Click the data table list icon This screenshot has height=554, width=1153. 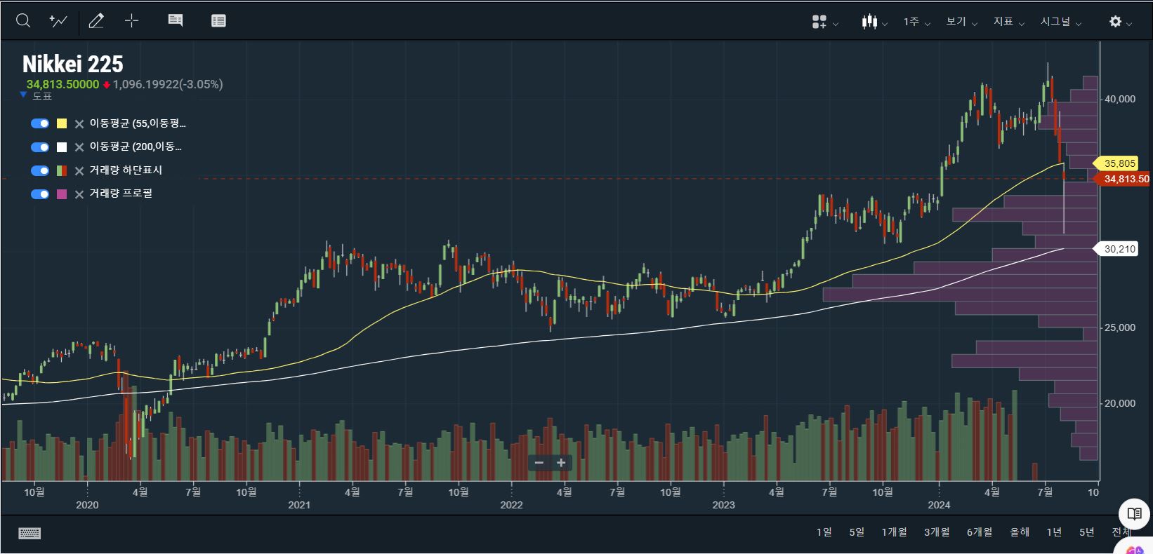[x=218, y=21]
